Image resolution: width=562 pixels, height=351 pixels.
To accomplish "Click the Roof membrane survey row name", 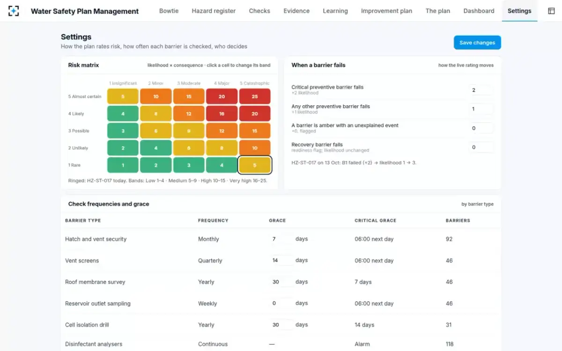I will 95,282.
